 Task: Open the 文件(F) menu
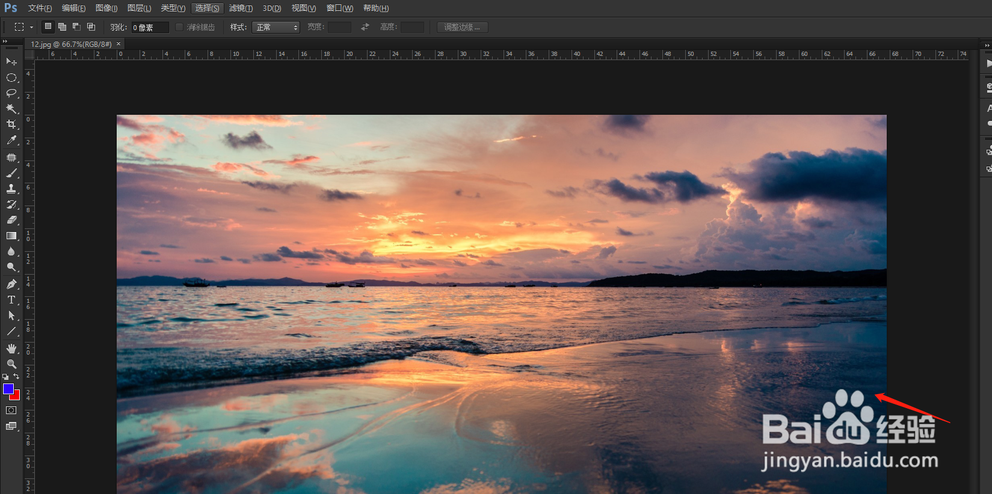click(x=40, y=8)
